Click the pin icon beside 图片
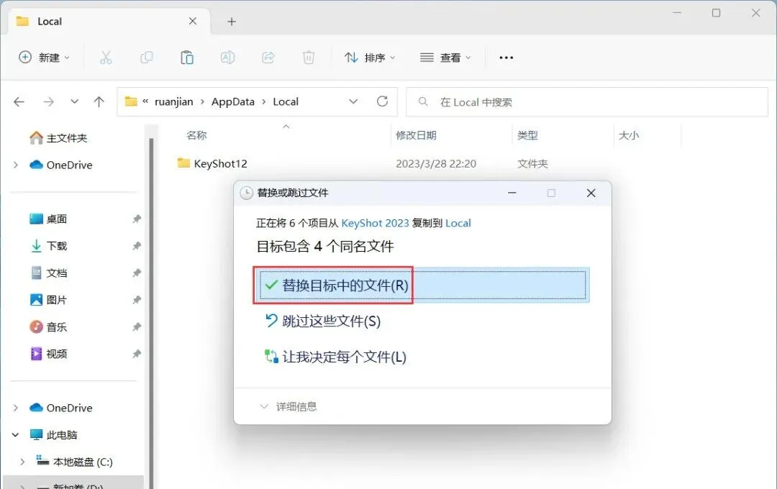 coord(137,300)
